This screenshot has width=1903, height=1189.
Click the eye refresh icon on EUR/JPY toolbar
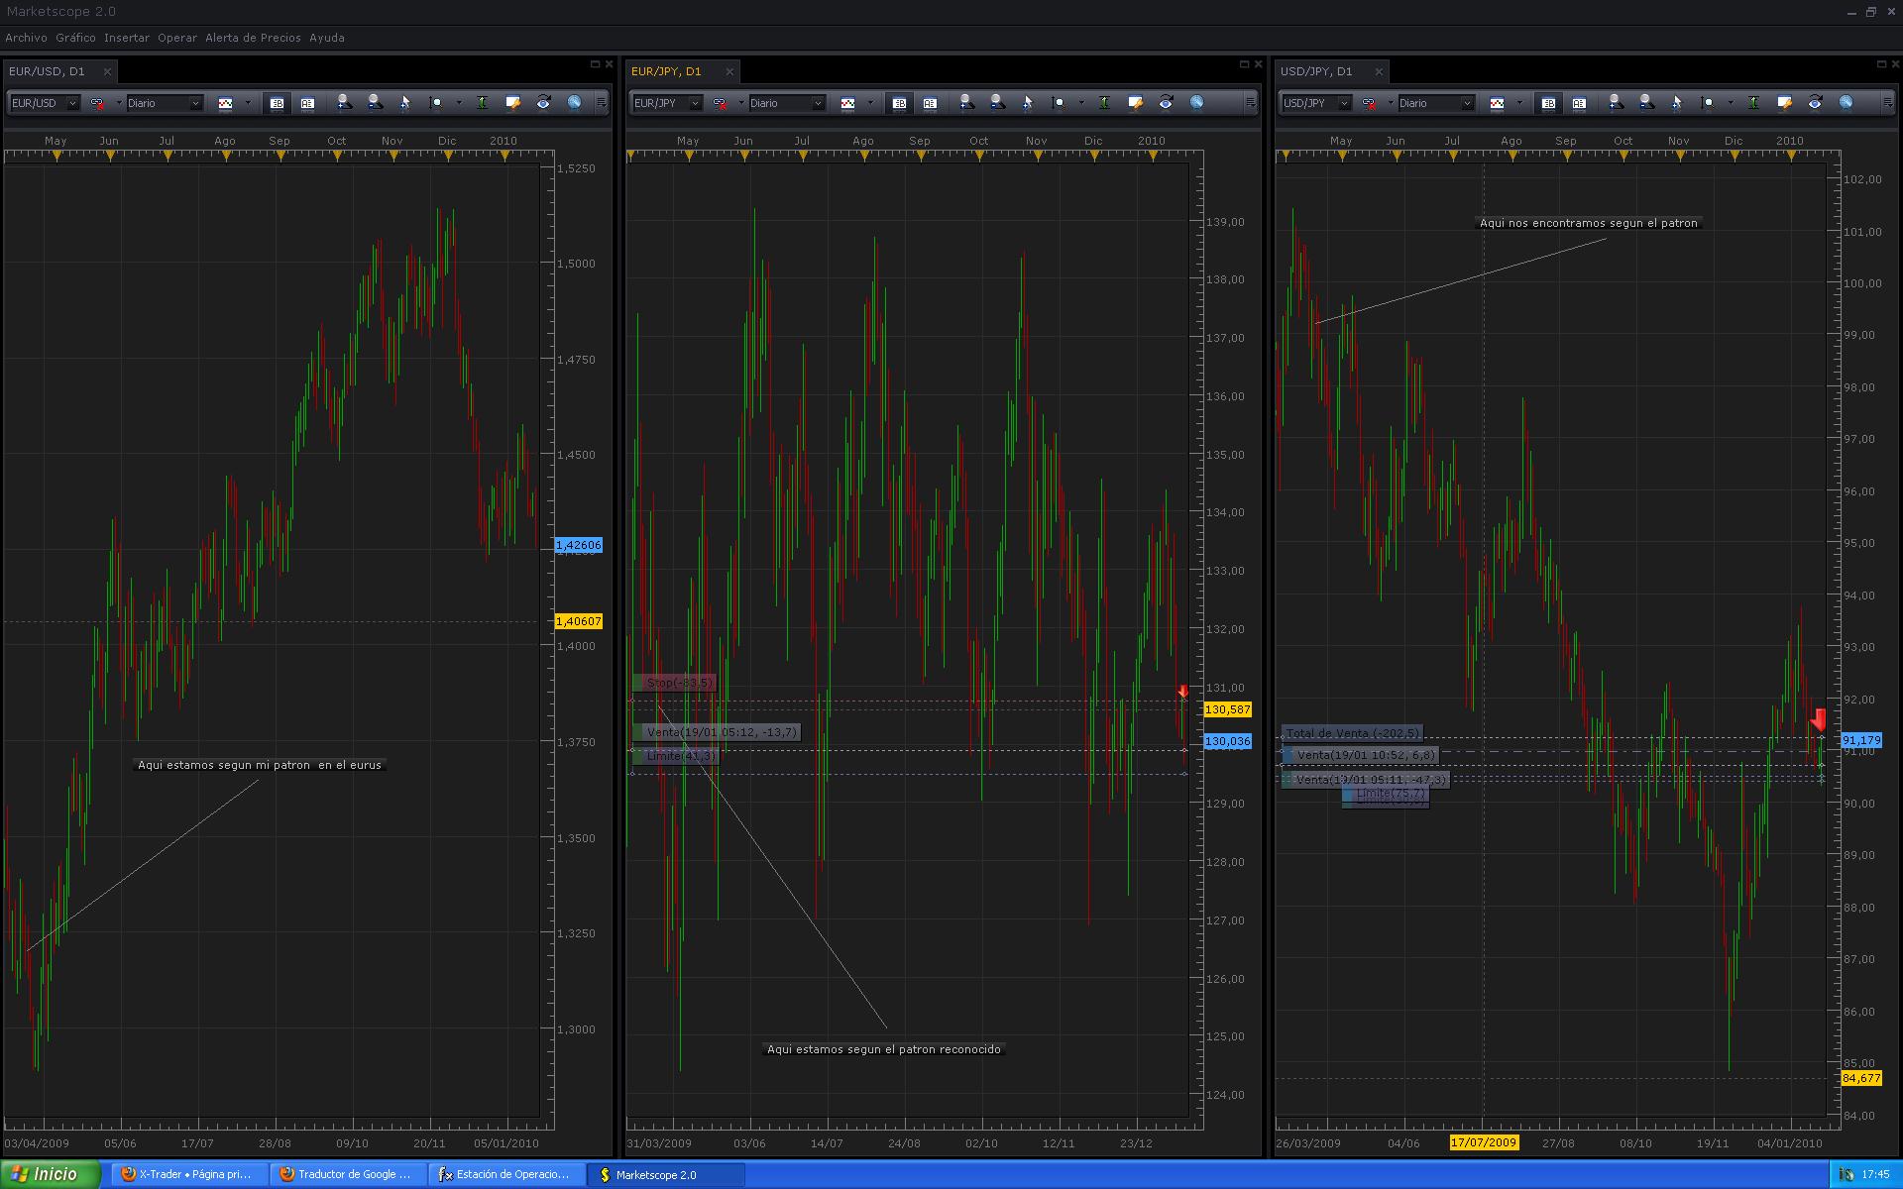tap(1166, 103)
